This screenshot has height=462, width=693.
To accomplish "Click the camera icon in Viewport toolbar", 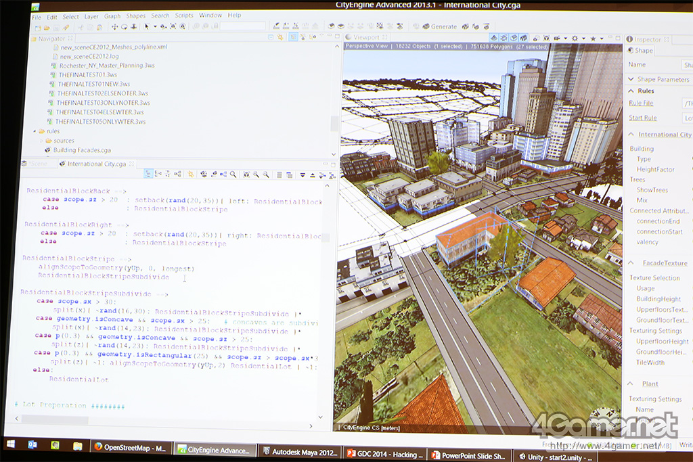I will 557,39.
